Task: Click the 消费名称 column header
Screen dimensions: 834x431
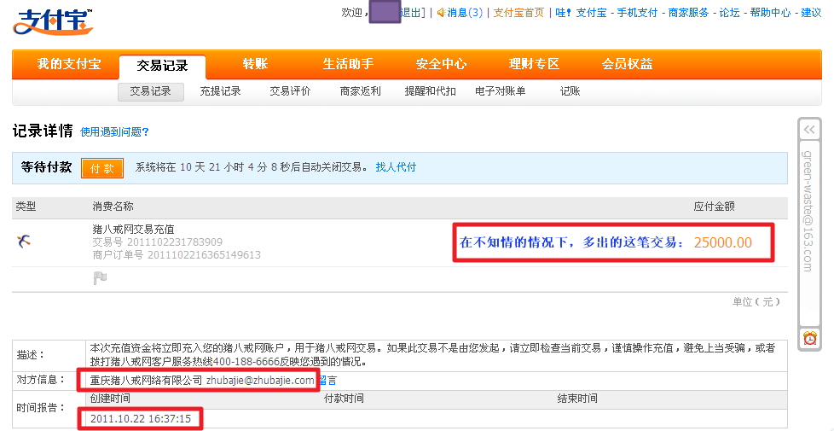Action: coord(113,207)
